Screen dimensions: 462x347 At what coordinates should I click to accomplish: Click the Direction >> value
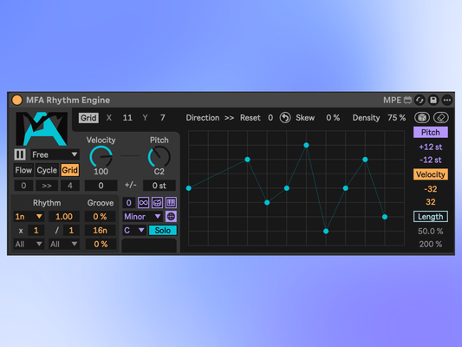229,118
